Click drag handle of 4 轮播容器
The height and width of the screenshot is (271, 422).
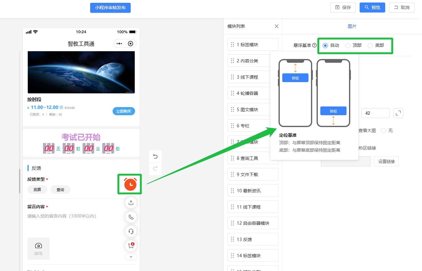[232, 93]
